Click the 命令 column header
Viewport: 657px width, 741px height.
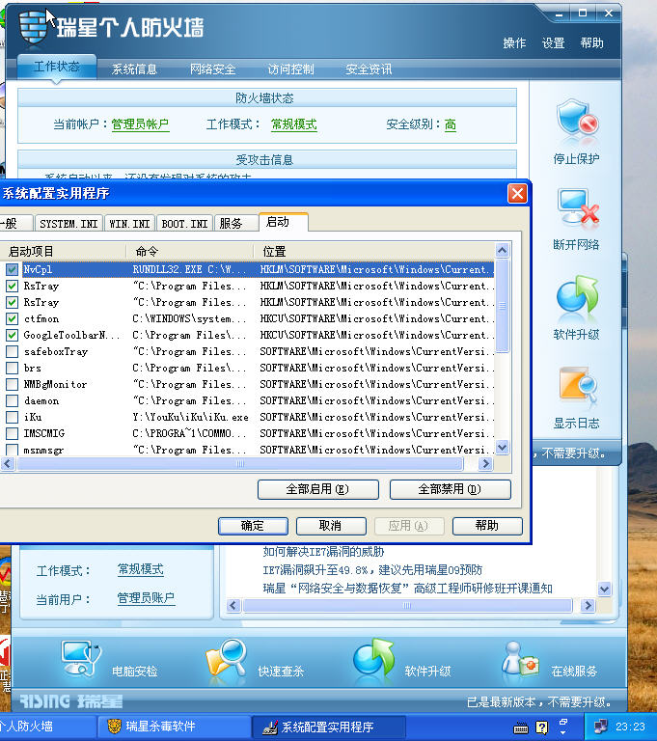click(x=189, y=252)
